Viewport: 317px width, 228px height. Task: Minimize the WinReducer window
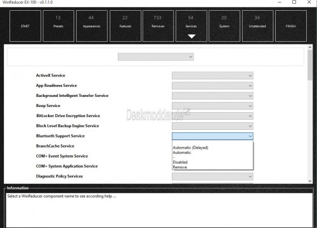pos(280,3)
